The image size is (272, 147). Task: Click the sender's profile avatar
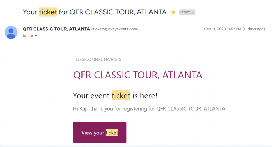tap(11, 32)
